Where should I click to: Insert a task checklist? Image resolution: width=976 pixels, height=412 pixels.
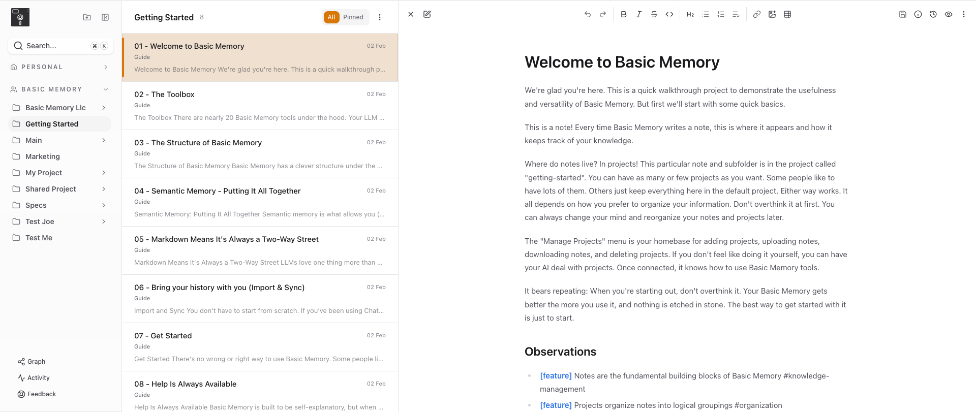[736, 14]
